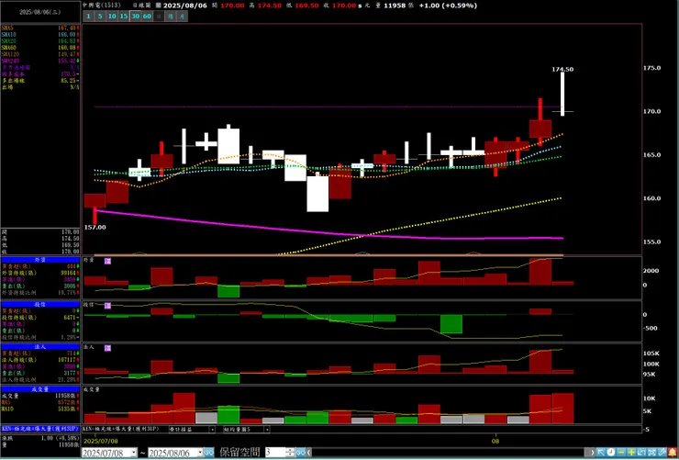Screen dimensions: 679x460
Task: Open the end date 2025/08/06 dropdown
Action: (x=200, y=453)
